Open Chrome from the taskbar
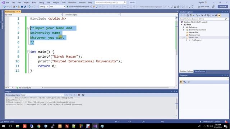Viewport: 230px width, 129px height. [39, 126]
